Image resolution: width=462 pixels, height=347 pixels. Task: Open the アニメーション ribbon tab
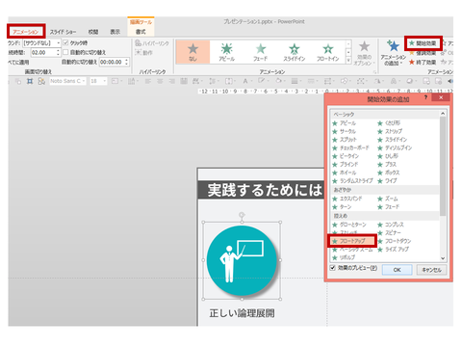(26, 32)
